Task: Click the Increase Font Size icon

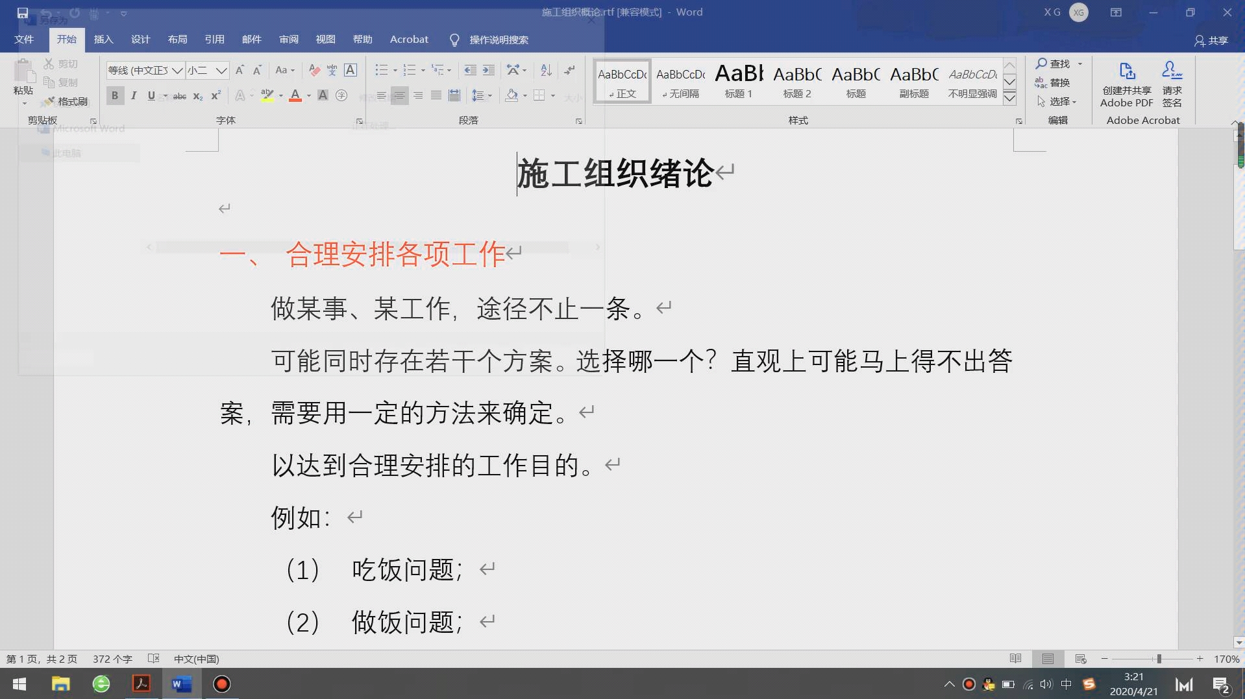Action: point(240,70)
